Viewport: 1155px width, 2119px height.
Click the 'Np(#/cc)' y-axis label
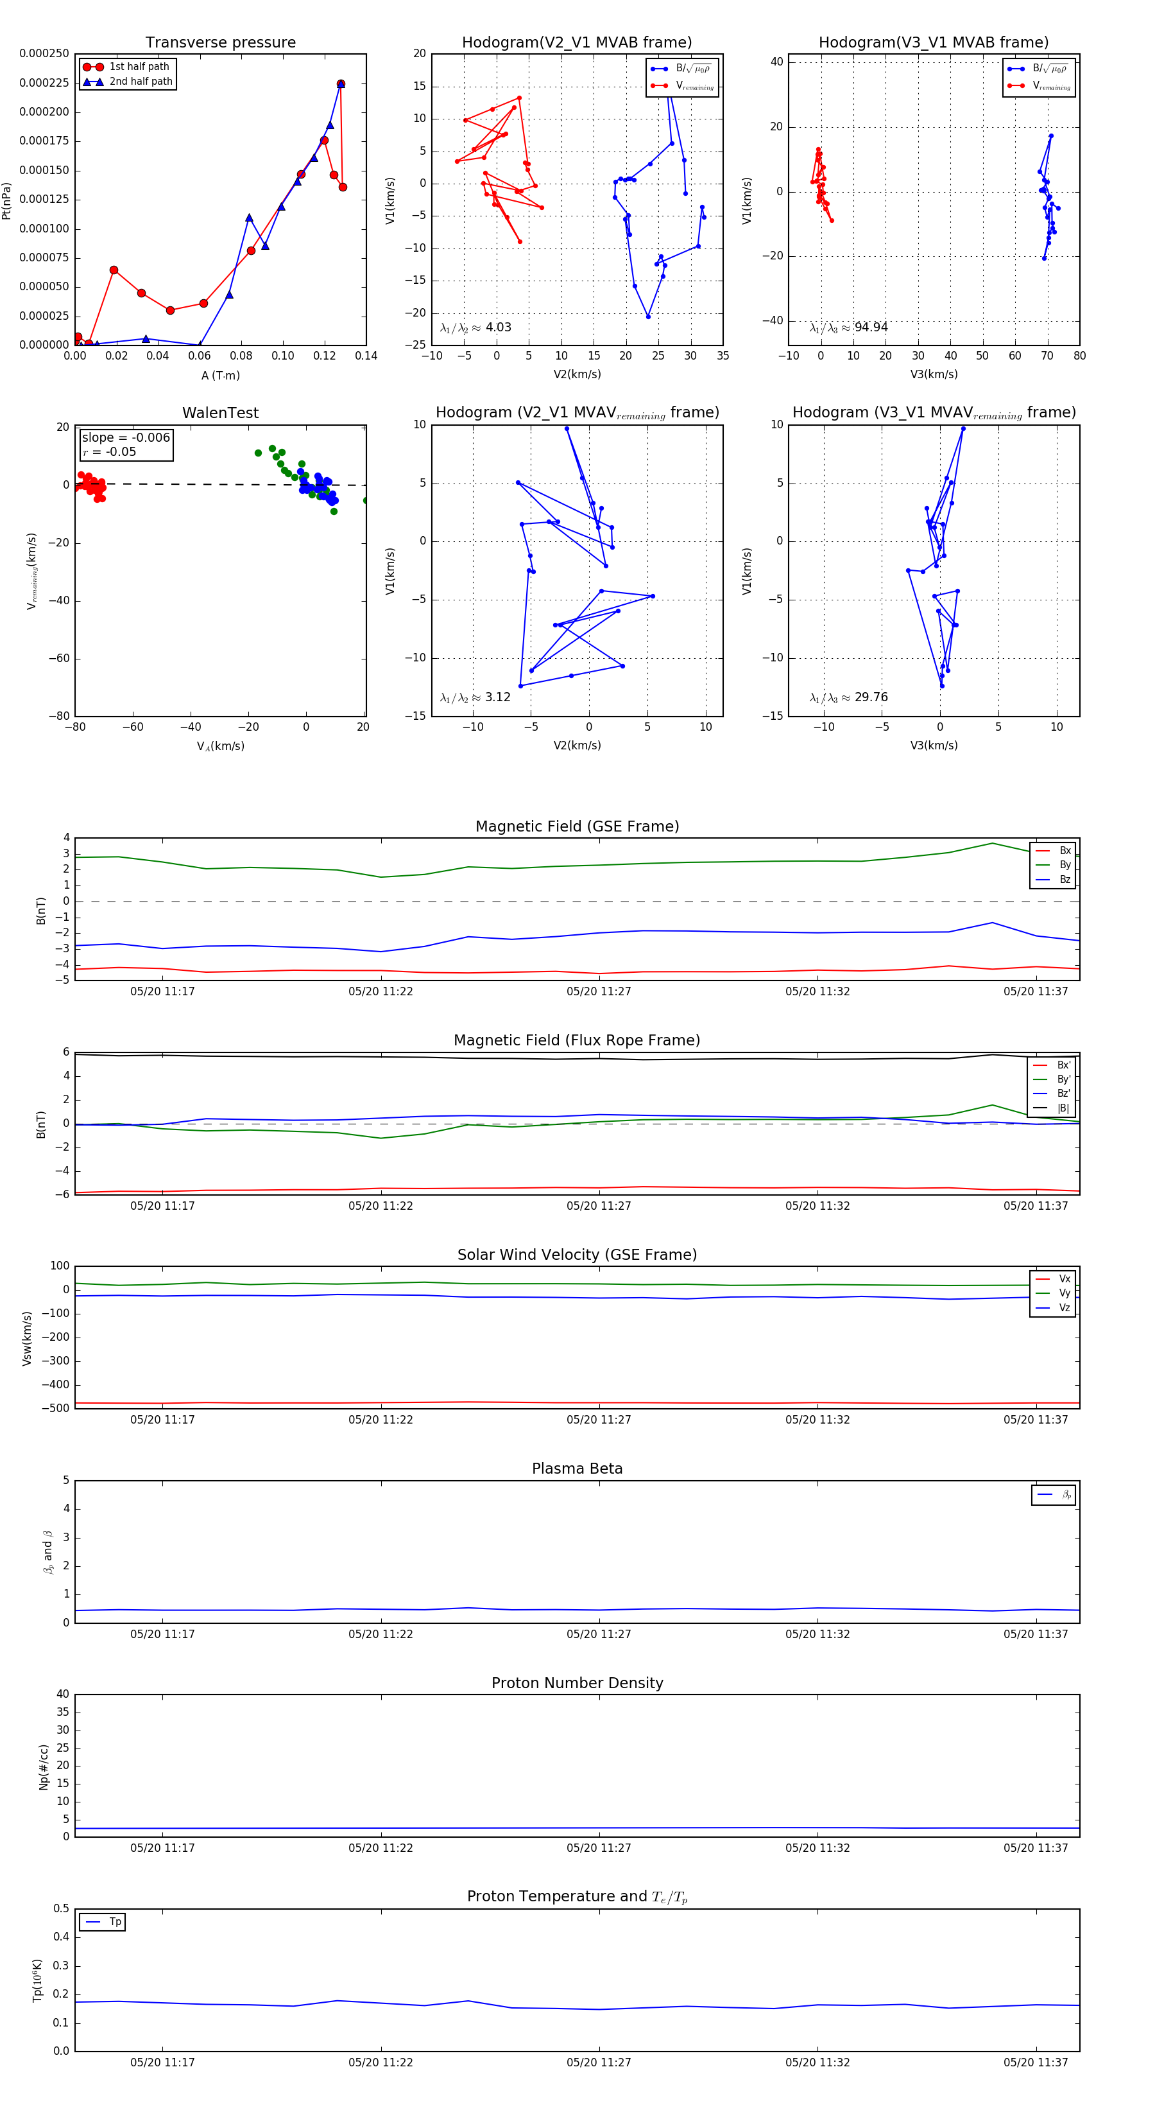point(44,1766)
